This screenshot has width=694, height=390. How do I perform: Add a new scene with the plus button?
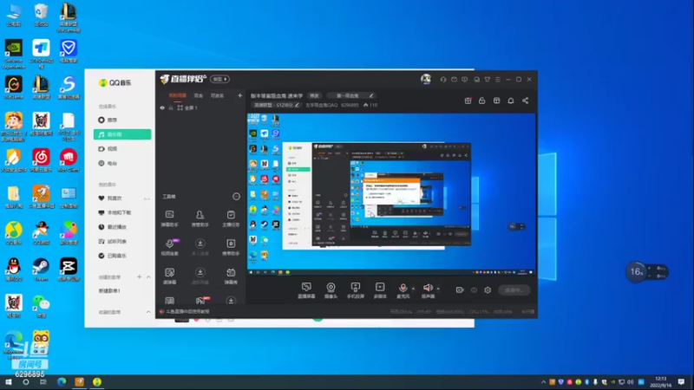point(240,95)
